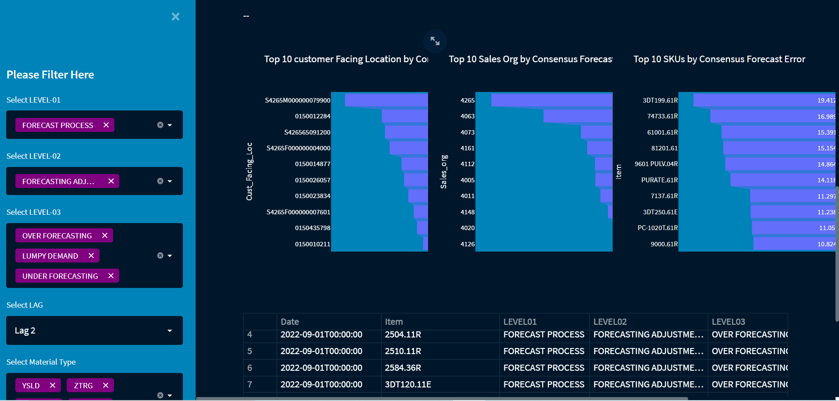Open the Lag 2 select box
The width and height of the screenshot is (839, 401).
coord(94,330)
